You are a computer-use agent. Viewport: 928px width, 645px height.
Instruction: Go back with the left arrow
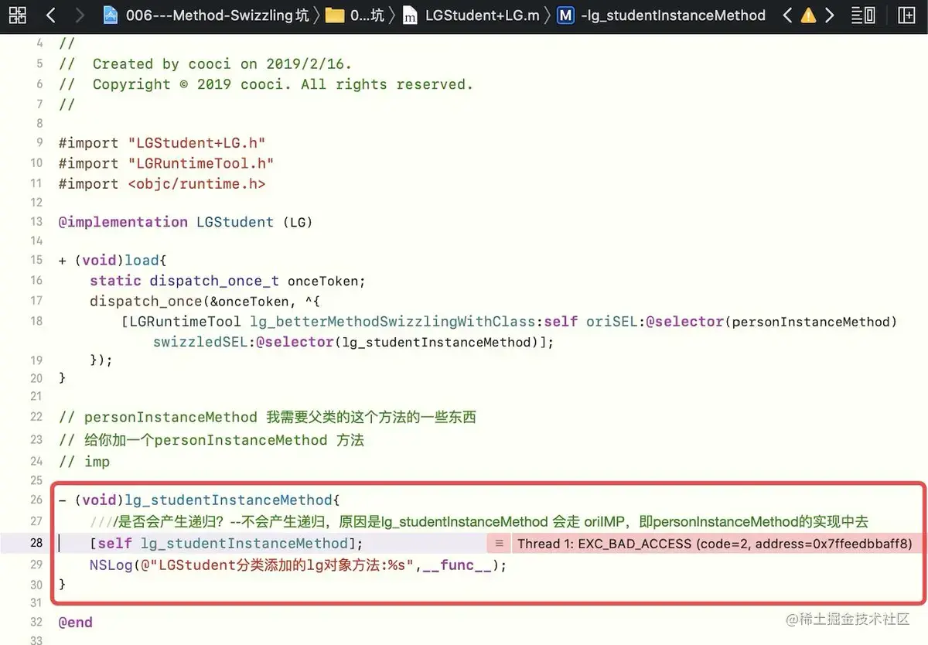click(51, 15)
